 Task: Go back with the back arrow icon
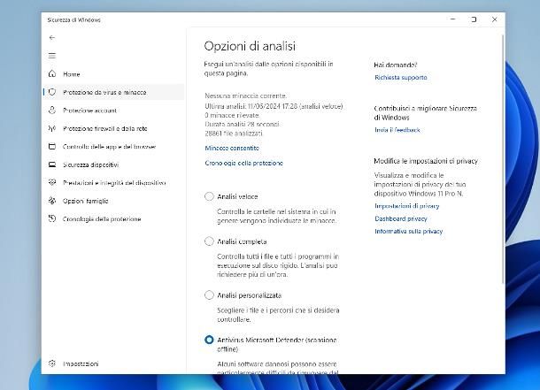[52, 37]
